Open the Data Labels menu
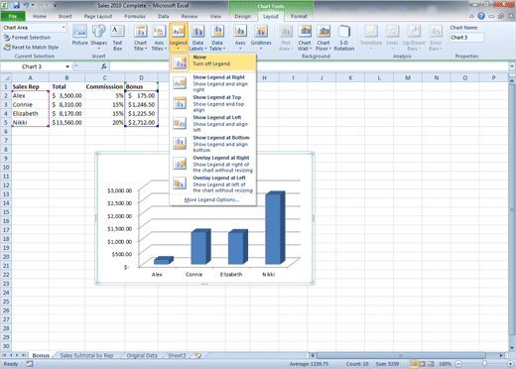The height and width of the screenshot is (369, 516). coord(197,37)
